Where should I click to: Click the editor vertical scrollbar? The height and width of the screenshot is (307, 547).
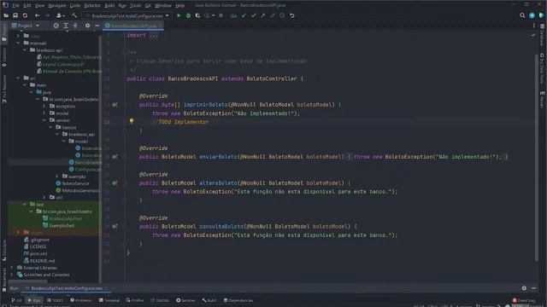[537, 157]
